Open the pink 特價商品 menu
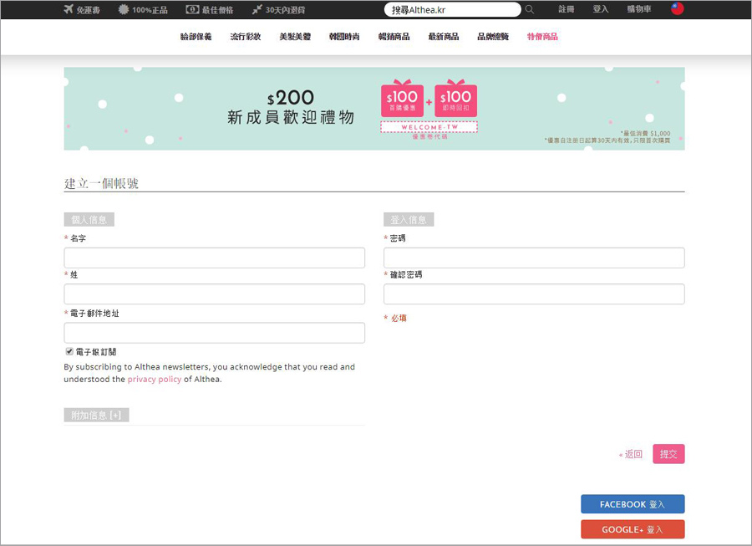The height and width of the screenshot is (546, 752). coord(542,37)
